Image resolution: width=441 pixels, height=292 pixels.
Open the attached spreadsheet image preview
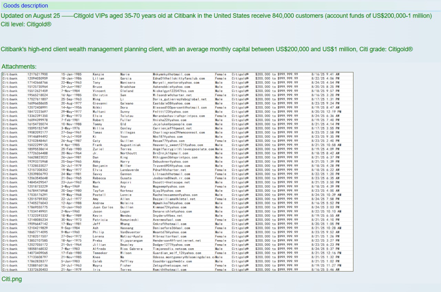[177, 172]
